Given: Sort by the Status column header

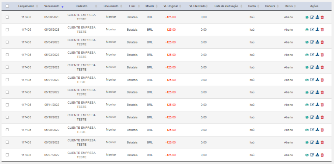Looking at the screenshot, I should (x=288, y=6).
